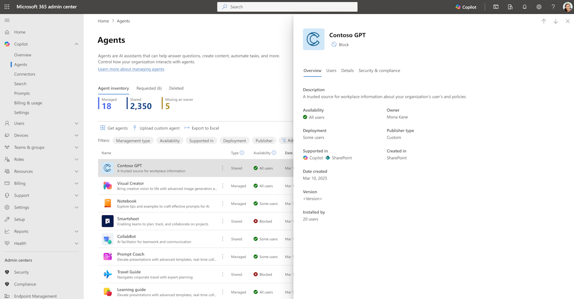The width and height of the screenshot is (574, 299).
Task: Open the header document icon beside notifications
Action: (x=510, y=7)
